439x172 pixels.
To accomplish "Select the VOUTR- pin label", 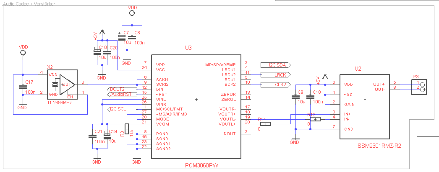I will point(228,109).
